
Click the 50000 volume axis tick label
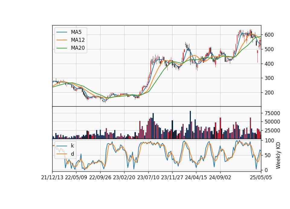[x=272, y=122]
